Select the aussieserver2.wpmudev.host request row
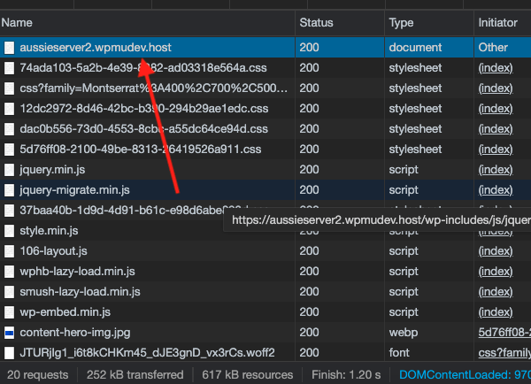Viewport: 531px width, 384px height. [x=265, y=48]
